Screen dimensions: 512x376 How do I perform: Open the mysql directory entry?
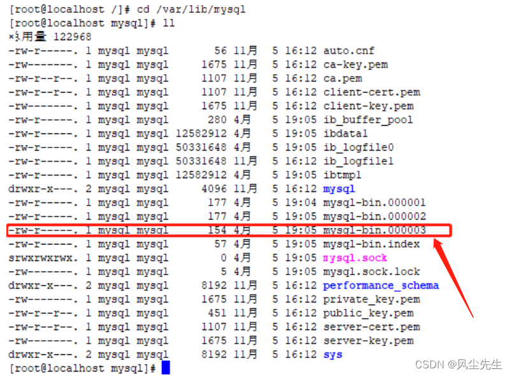[x=339, y=188]
